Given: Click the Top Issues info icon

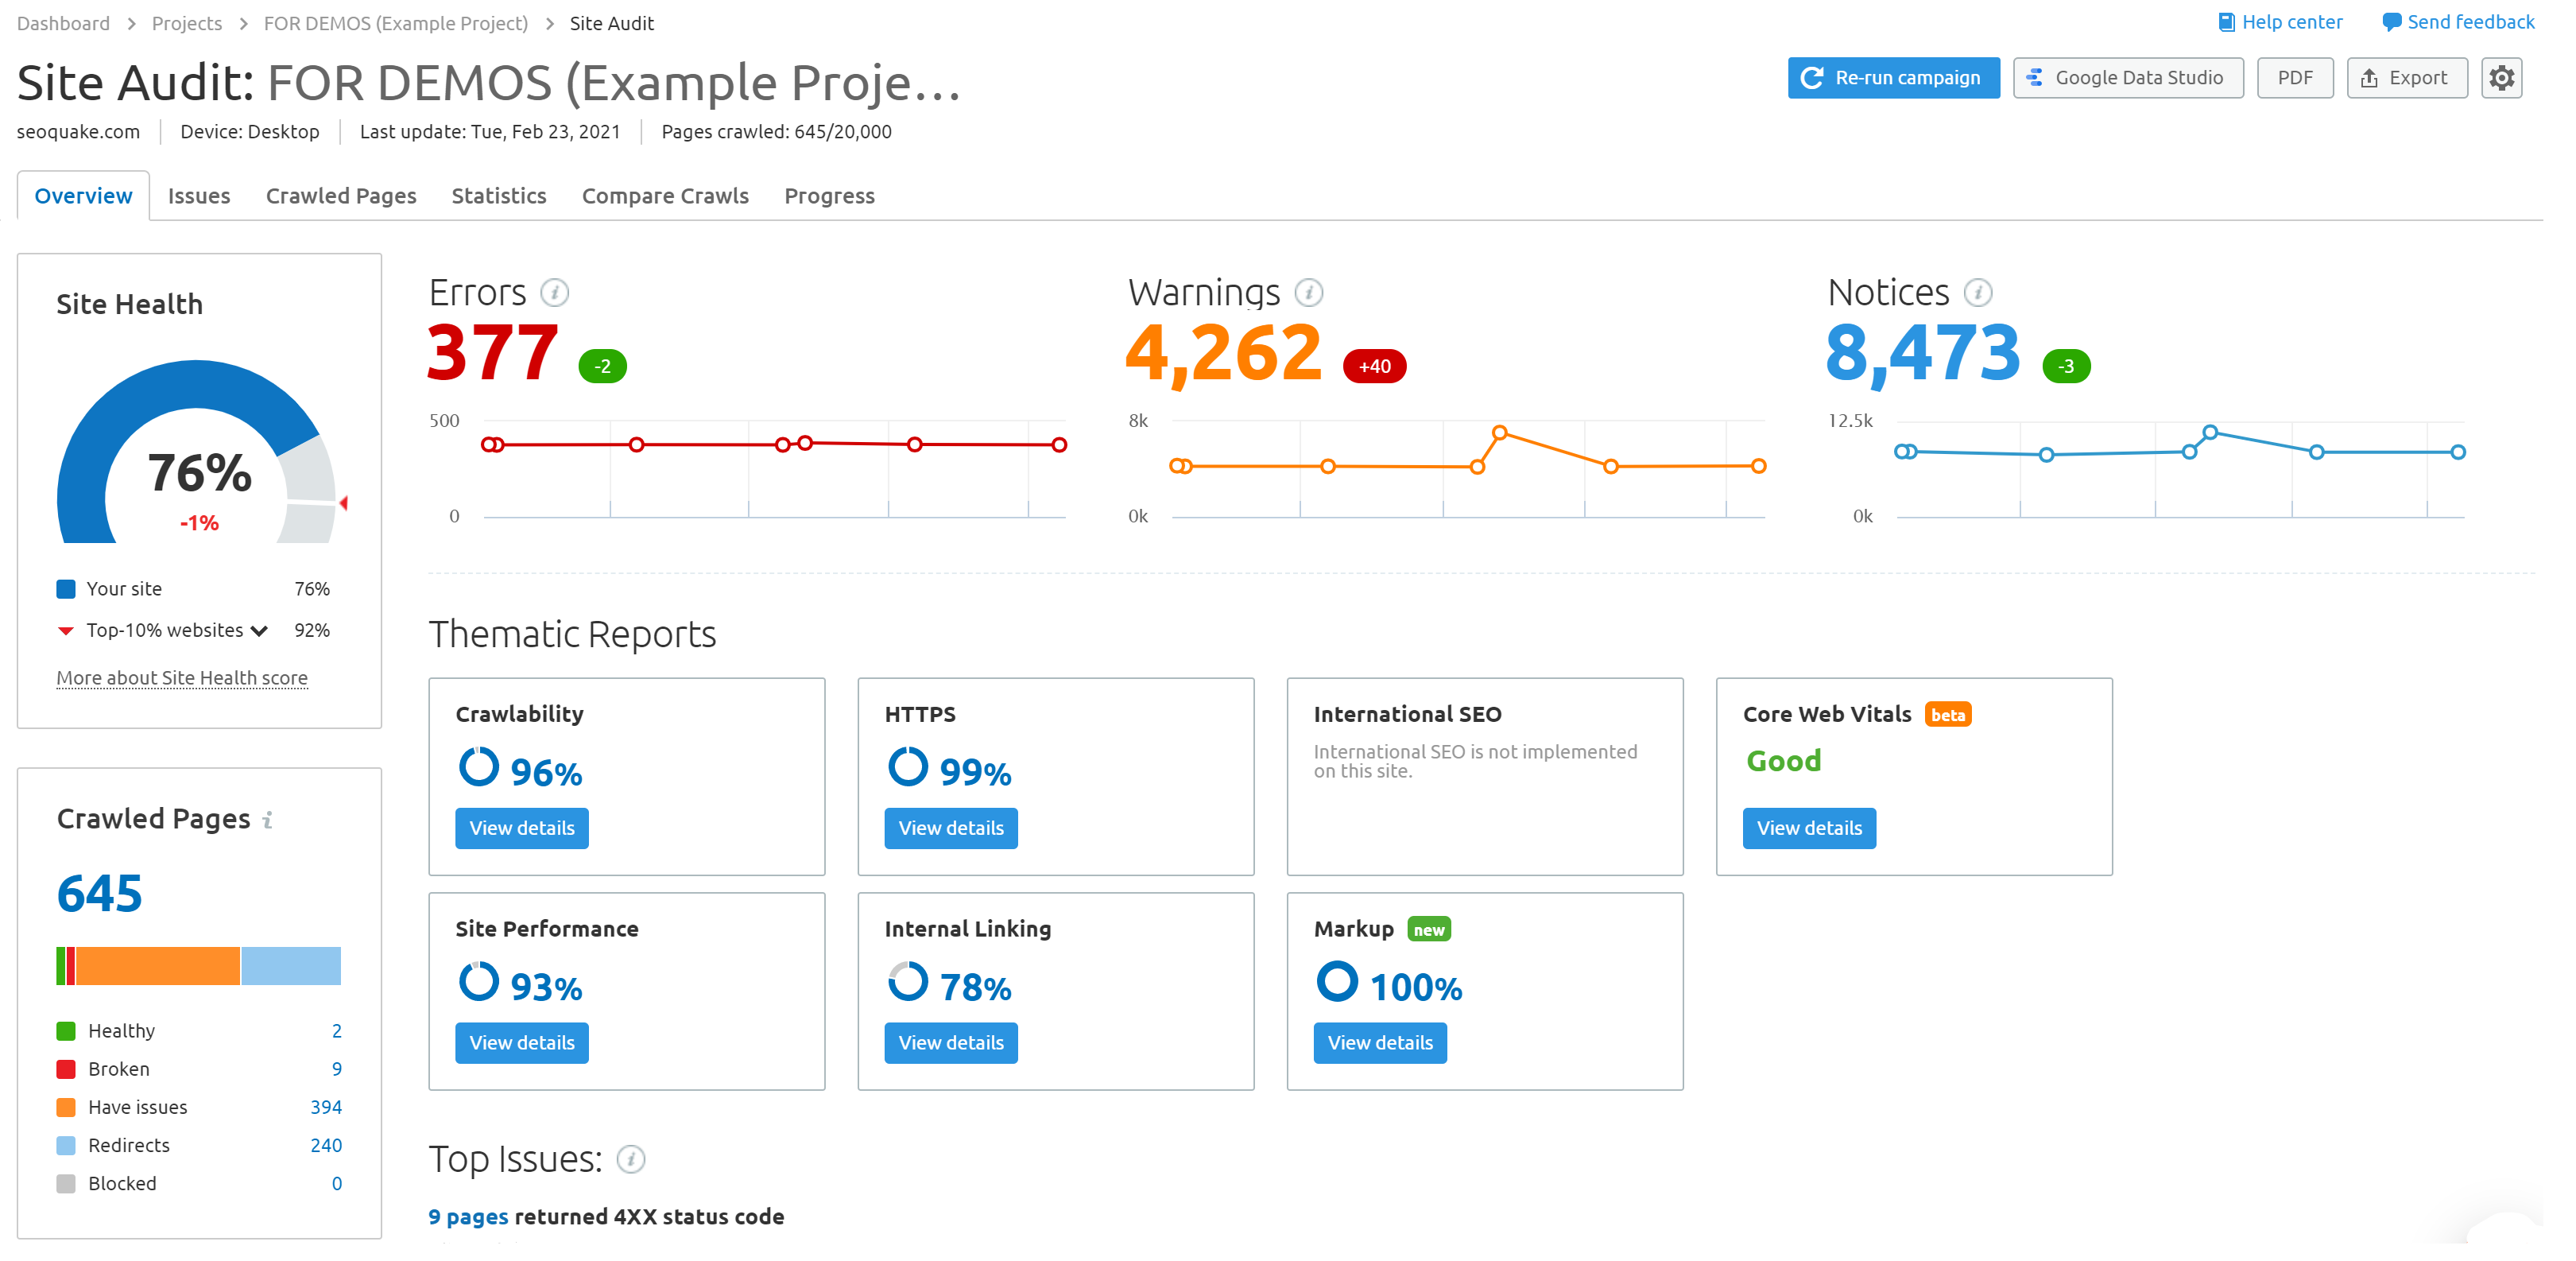Looking at the screenshot, I should click(x=630, y=1160).
